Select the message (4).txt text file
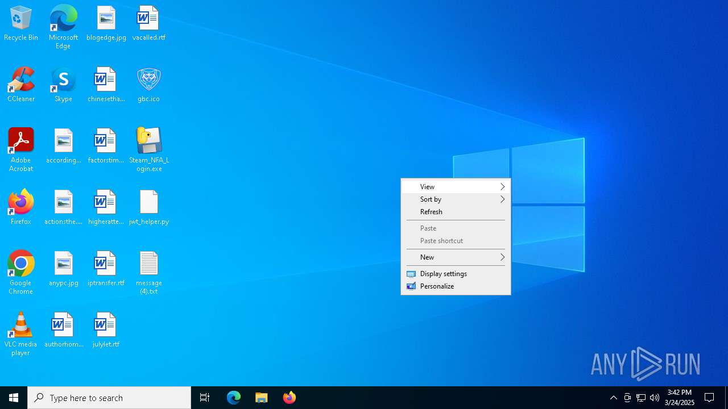Viewport: 728px width, 409px height. [148, 273]
